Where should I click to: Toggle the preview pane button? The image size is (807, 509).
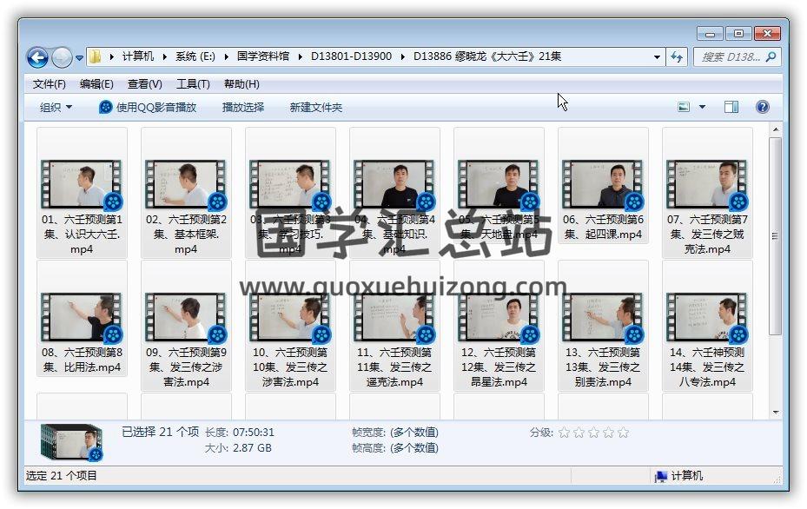click(731, 107)
